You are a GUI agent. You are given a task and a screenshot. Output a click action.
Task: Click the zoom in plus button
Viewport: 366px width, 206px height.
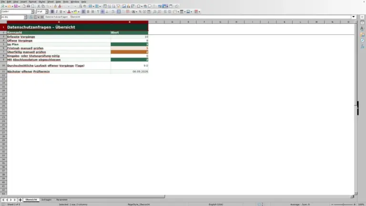(355, 205)
